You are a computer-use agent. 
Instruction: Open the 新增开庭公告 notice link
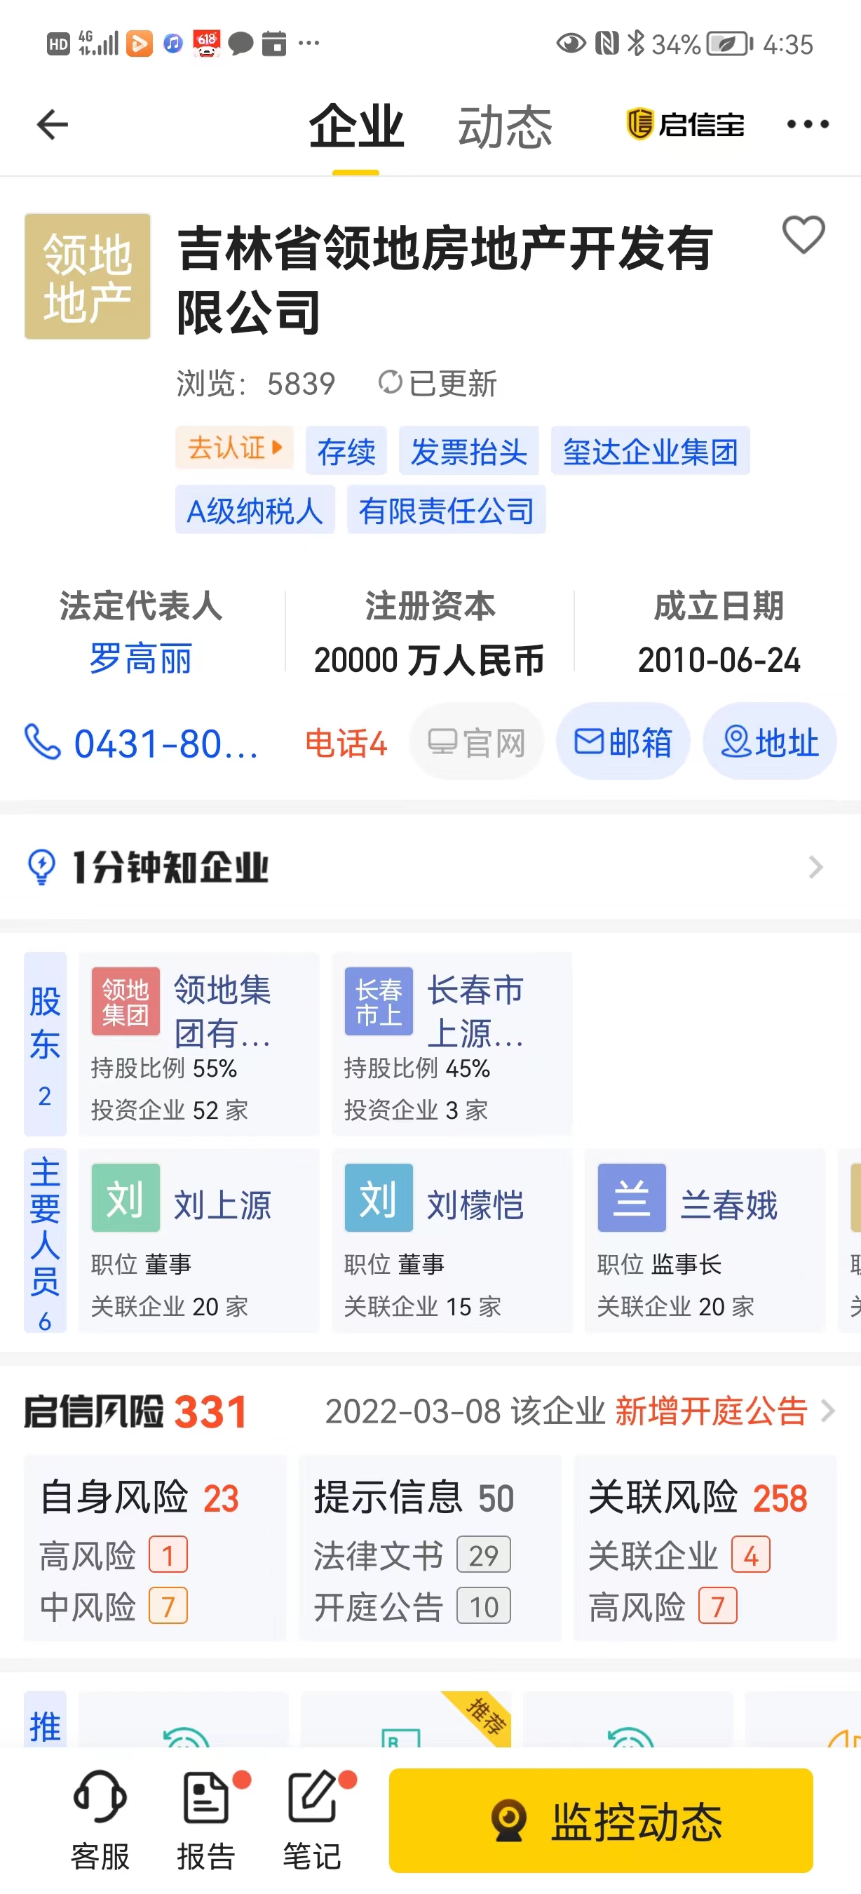(711, 1411)
